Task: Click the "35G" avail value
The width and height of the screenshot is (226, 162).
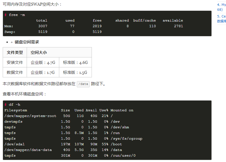Action: pos(94,150)
